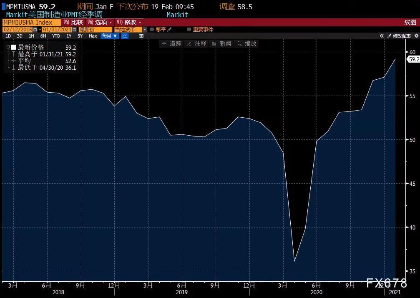This screenshot has height=298, width=420.
Task: Click the Markit美国制造业PMI经季调 title
Action: (54, 15)
